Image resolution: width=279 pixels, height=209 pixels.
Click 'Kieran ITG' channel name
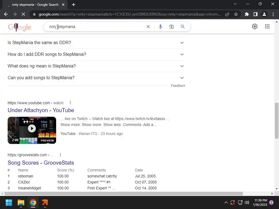tap(88, 134)
